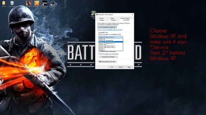Click Change high DPI settings button

tap(108, 57)
